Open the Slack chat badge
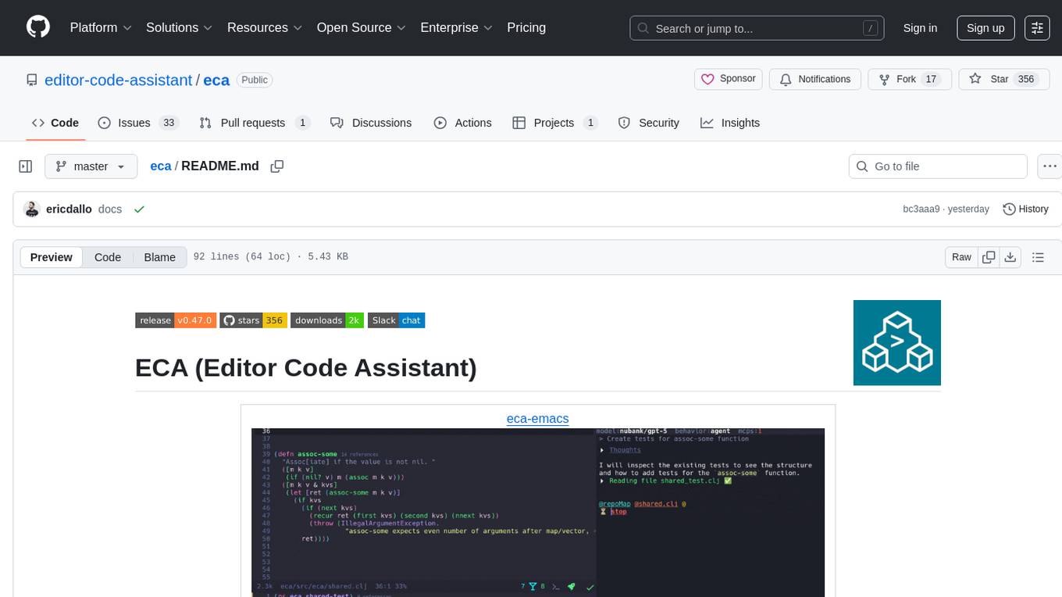The height and width of the screenshot is (597, 1062). [396, 320]
